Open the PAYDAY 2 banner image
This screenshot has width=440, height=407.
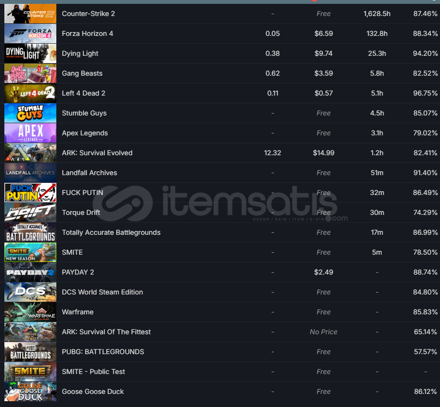[30, 273]
